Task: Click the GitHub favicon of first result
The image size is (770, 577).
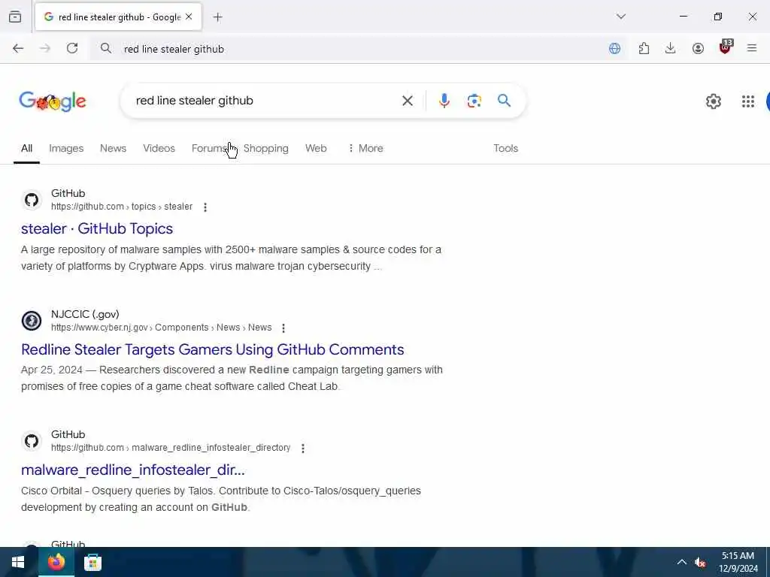Action: (x=32, y=200)
